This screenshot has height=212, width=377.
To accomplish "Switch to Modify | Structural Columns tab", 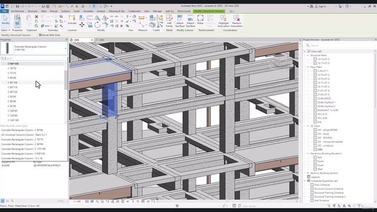I will 209,11.
